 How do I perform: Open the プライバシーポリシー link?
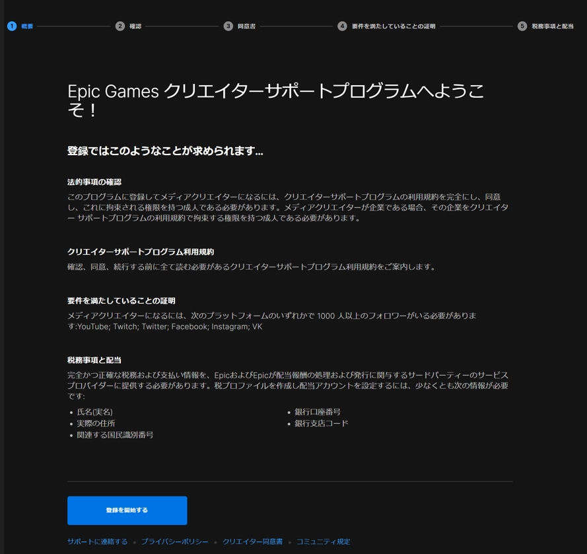coord(175,541)
